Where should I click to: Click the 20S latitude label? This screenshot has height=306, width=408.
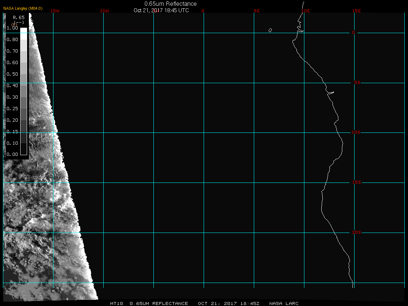tap(356, 233)
